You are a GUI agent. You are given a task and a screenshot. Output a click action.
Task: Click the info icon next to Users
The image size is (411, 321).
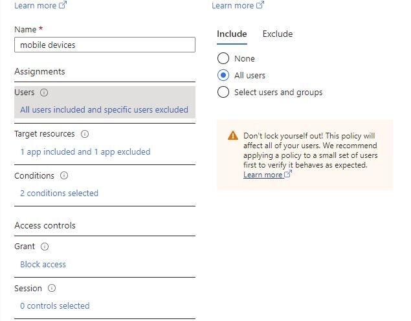coord(44,93)
